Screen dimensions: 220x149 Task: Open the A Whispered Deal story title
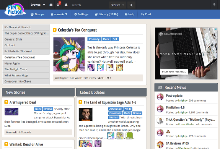point(23,102)
